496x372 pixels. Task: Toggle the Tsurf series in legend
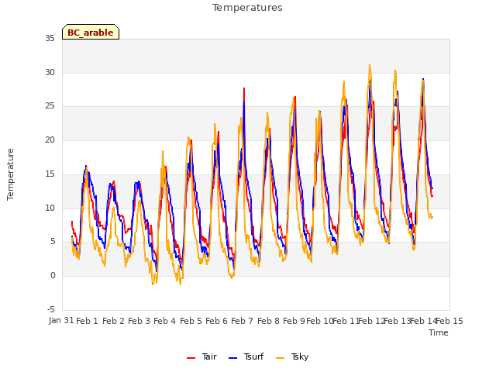point(246,356)
